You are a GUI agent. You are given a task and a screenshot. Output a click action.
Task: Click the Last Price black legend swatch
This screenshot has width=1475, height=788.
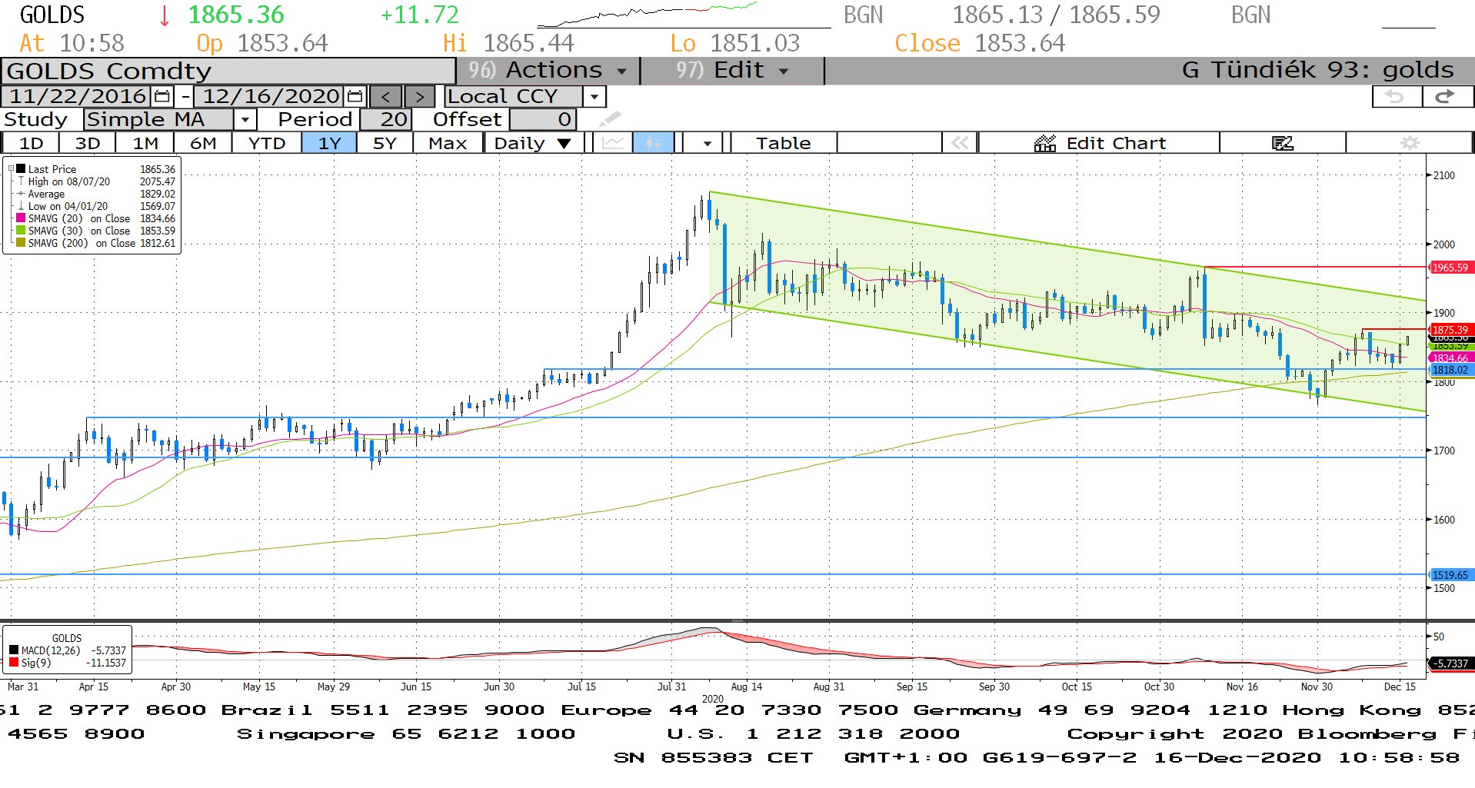(x=21, y=168)
